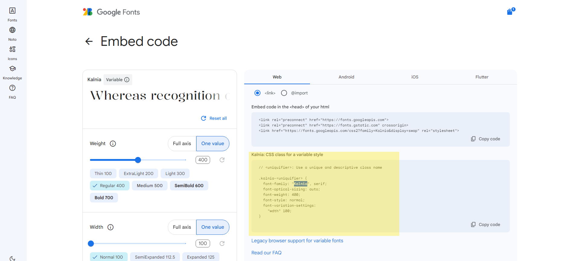Open the Read our FAQ link

pyautogui.click(x=267, y=253)
